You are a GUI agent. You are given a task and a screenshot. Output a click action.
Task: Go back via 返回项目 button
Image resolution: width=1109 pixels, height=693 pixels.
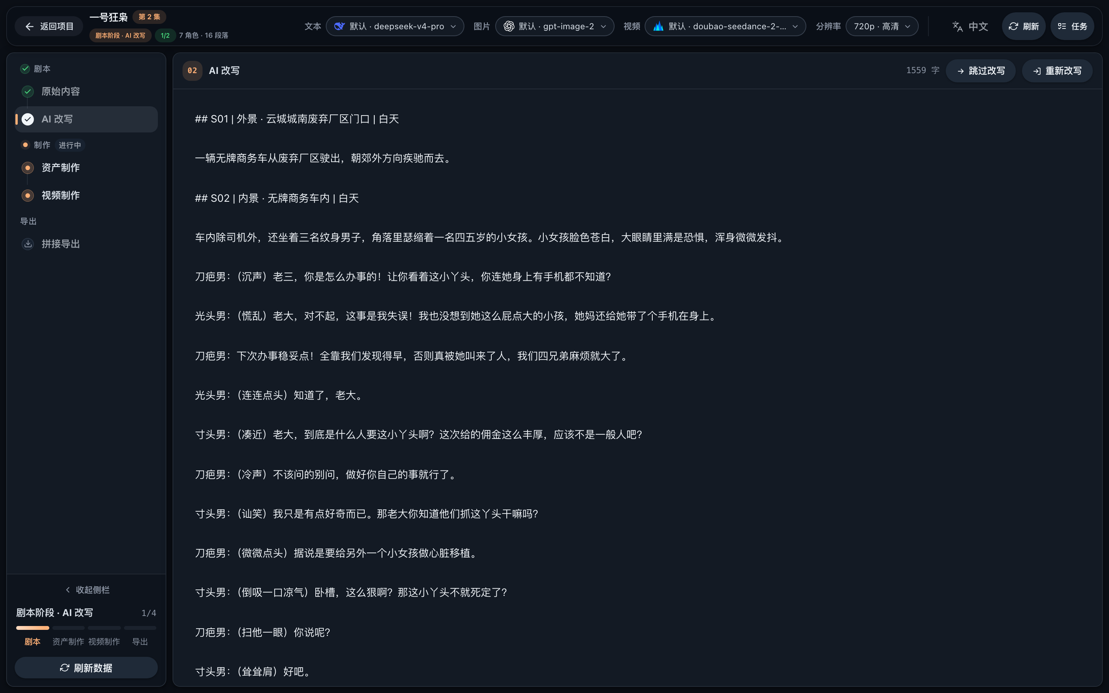tap(49, 26)
